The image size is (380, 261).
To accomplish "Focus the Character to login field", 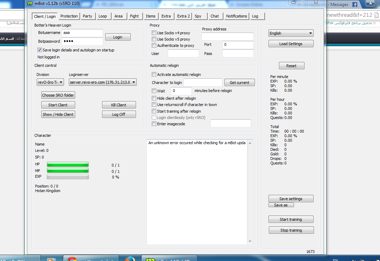I will point(203,83).
